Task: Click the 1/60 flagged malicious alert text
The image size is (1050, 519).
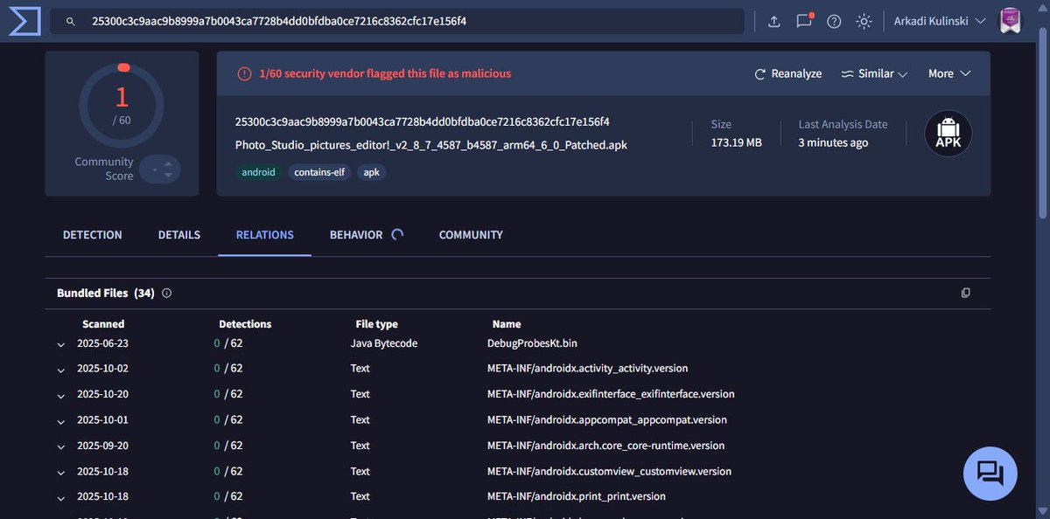Action: [x=385, y=73]
